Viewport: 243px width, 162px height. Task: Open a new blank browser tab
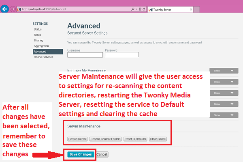[196, 10]
